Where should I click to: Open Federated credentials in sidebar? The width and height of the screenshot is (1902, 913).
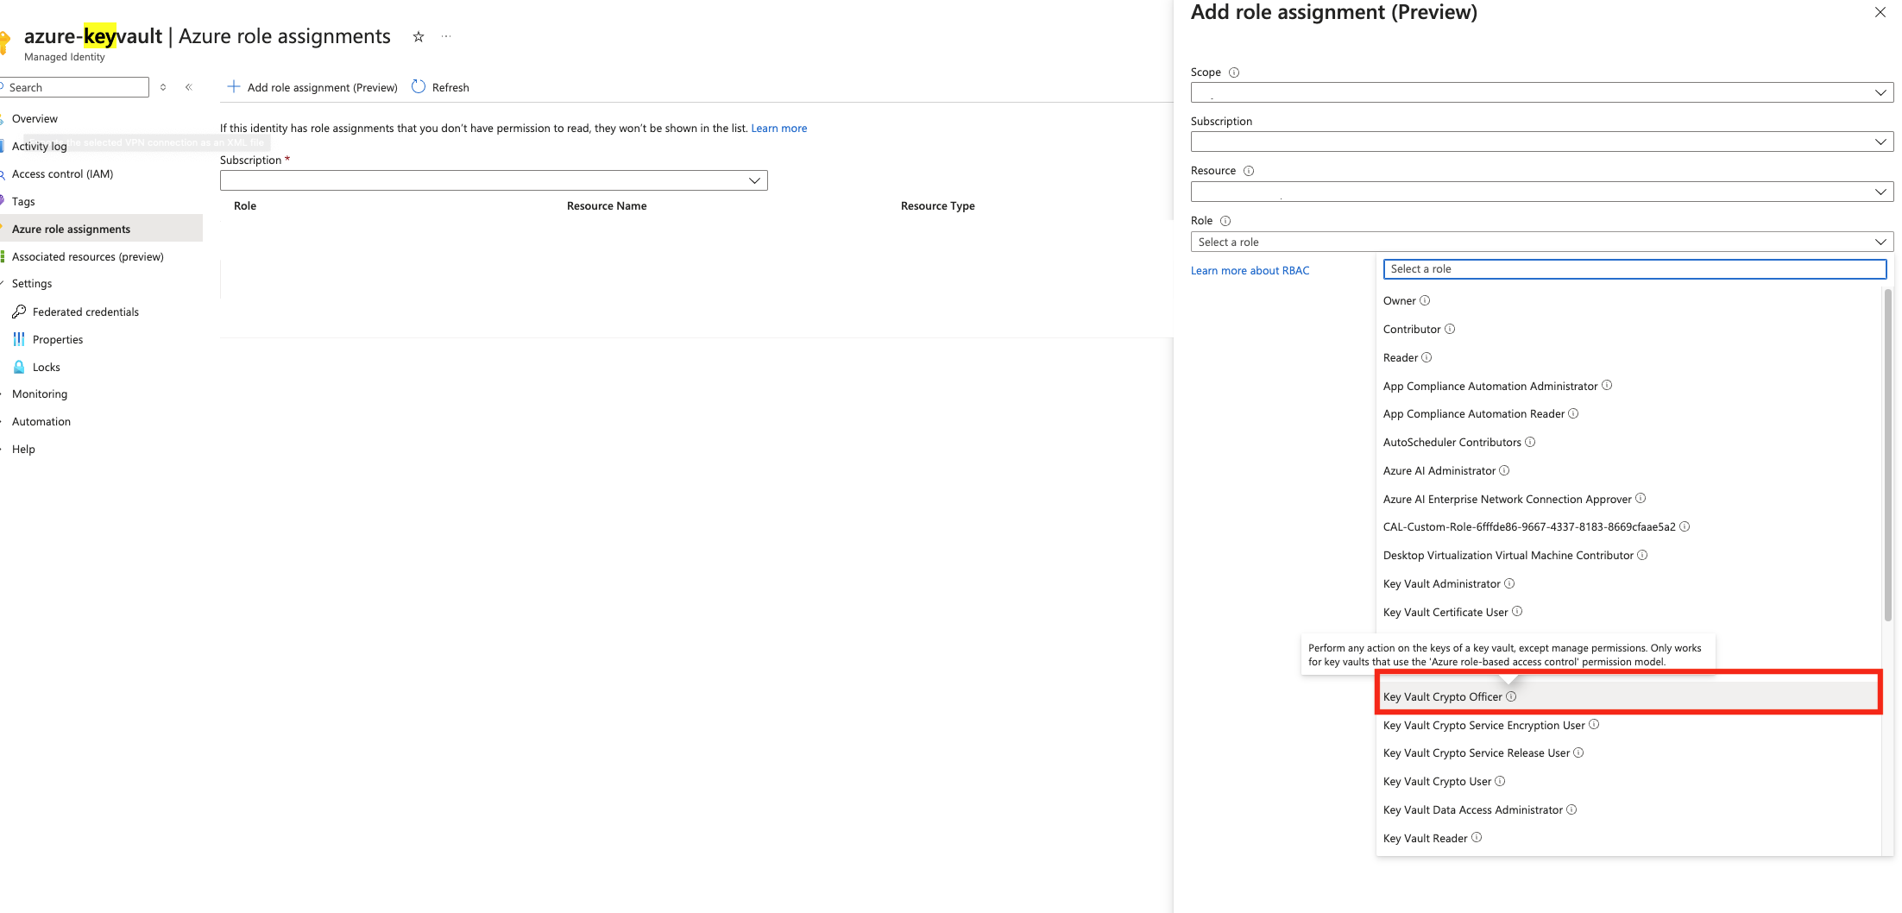[x=85, y=312]
